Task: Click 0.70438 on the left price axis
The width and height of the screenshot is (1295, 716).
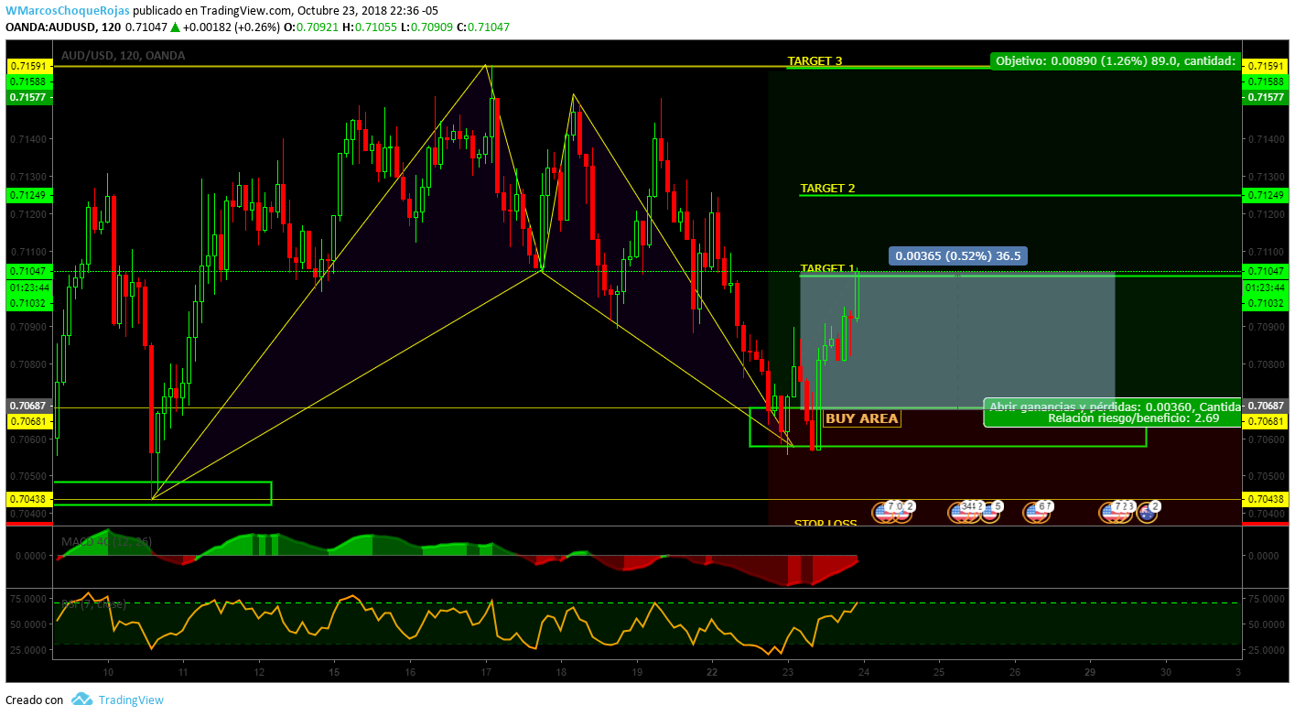Action: pos(30,499)
